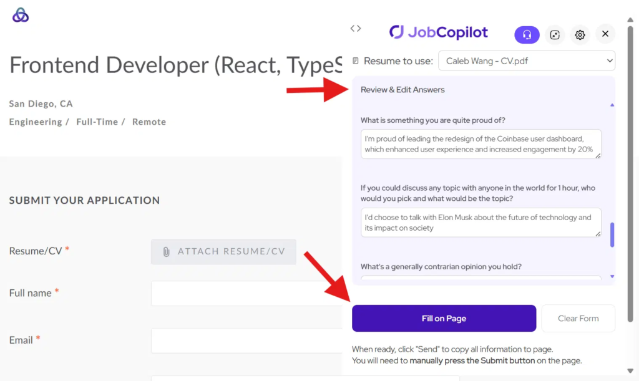The image size is (639, 381).
Task: Edit the Elon Musk answer text box
Action: click(x=480, y=223)
